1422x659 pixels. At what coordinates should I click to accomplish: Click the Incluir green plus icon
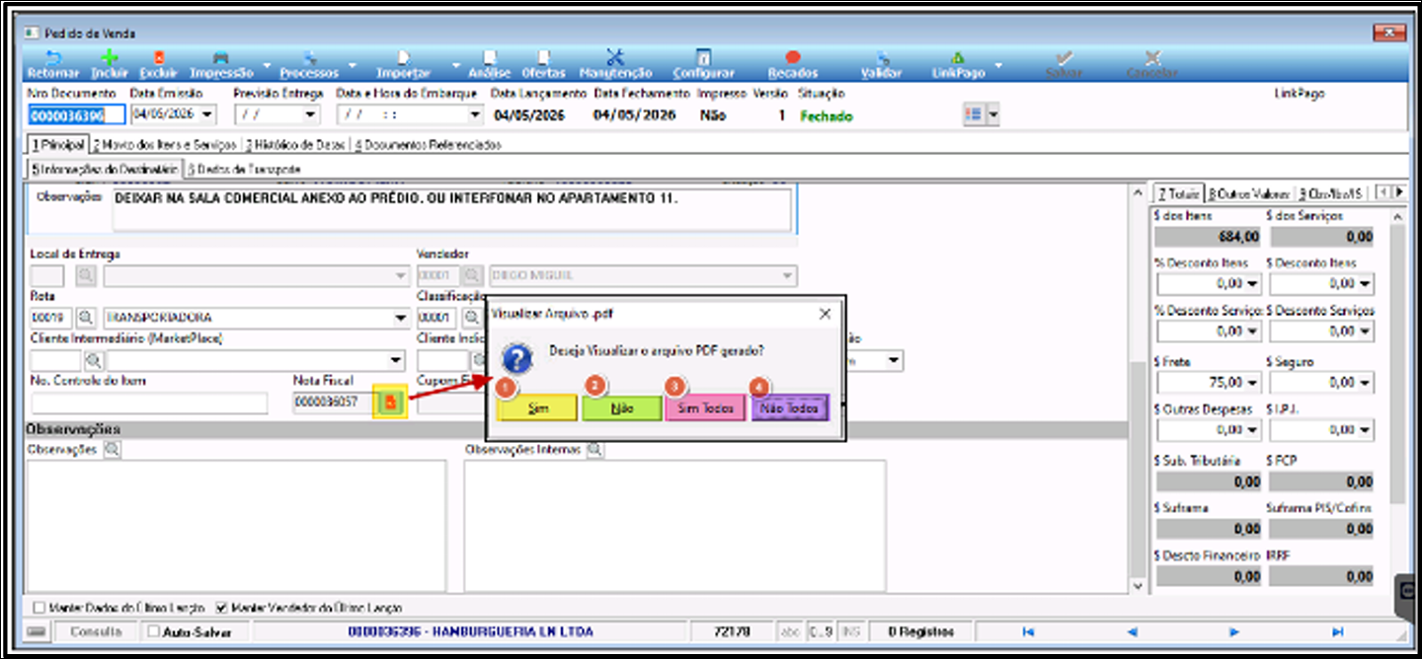(x=110, y=65)
